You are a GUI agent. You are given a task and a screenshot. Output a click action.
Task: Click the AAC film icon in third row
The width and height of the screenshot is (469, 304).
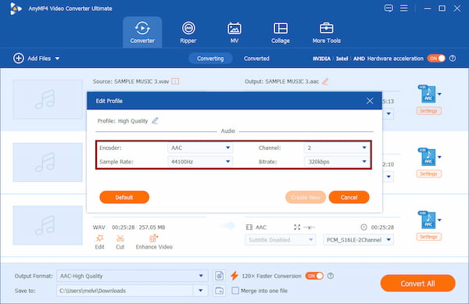click(249, 227)
